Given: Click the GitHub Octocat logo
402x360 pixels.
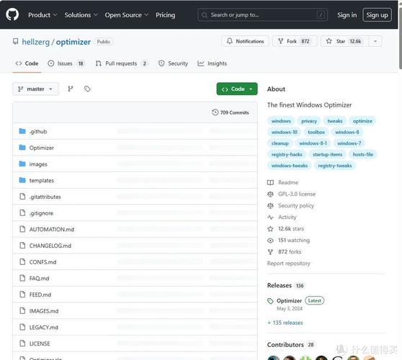Looking at the screenshot, I should [12, 14].
